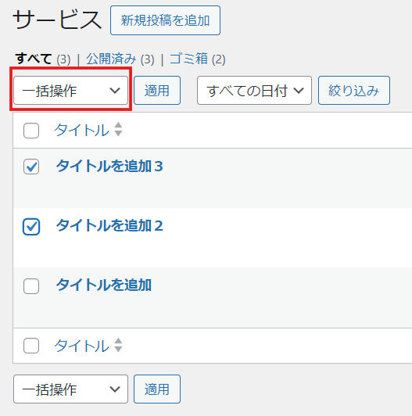Click the top 適用 apply button
This screenshot has width=412, height=416.
click(x=157, y=91)
